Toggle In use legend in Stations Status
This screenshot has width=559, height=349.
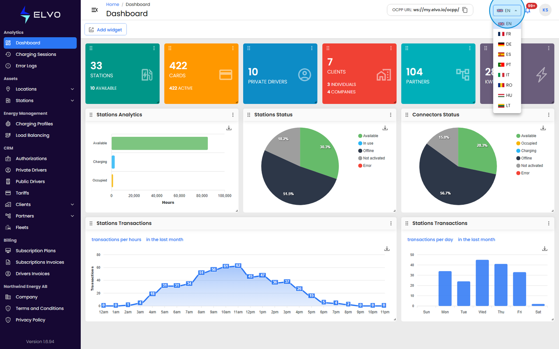click(366, 143)
